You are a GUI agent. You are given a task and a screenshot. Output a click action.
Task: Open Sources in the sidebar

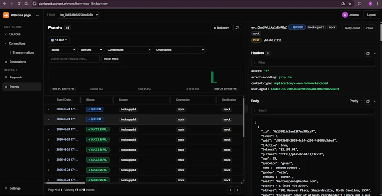(x=15, y=34)
